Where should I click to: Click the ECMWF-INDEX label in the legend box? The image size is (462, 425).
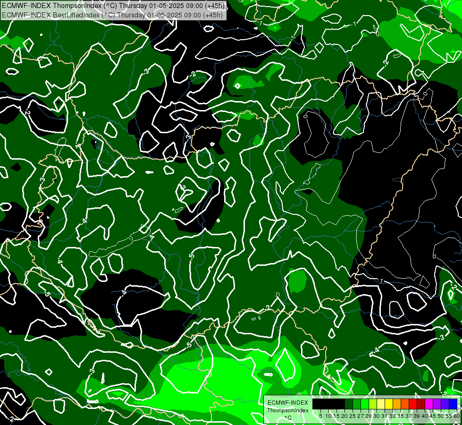[x=288, y=403]
